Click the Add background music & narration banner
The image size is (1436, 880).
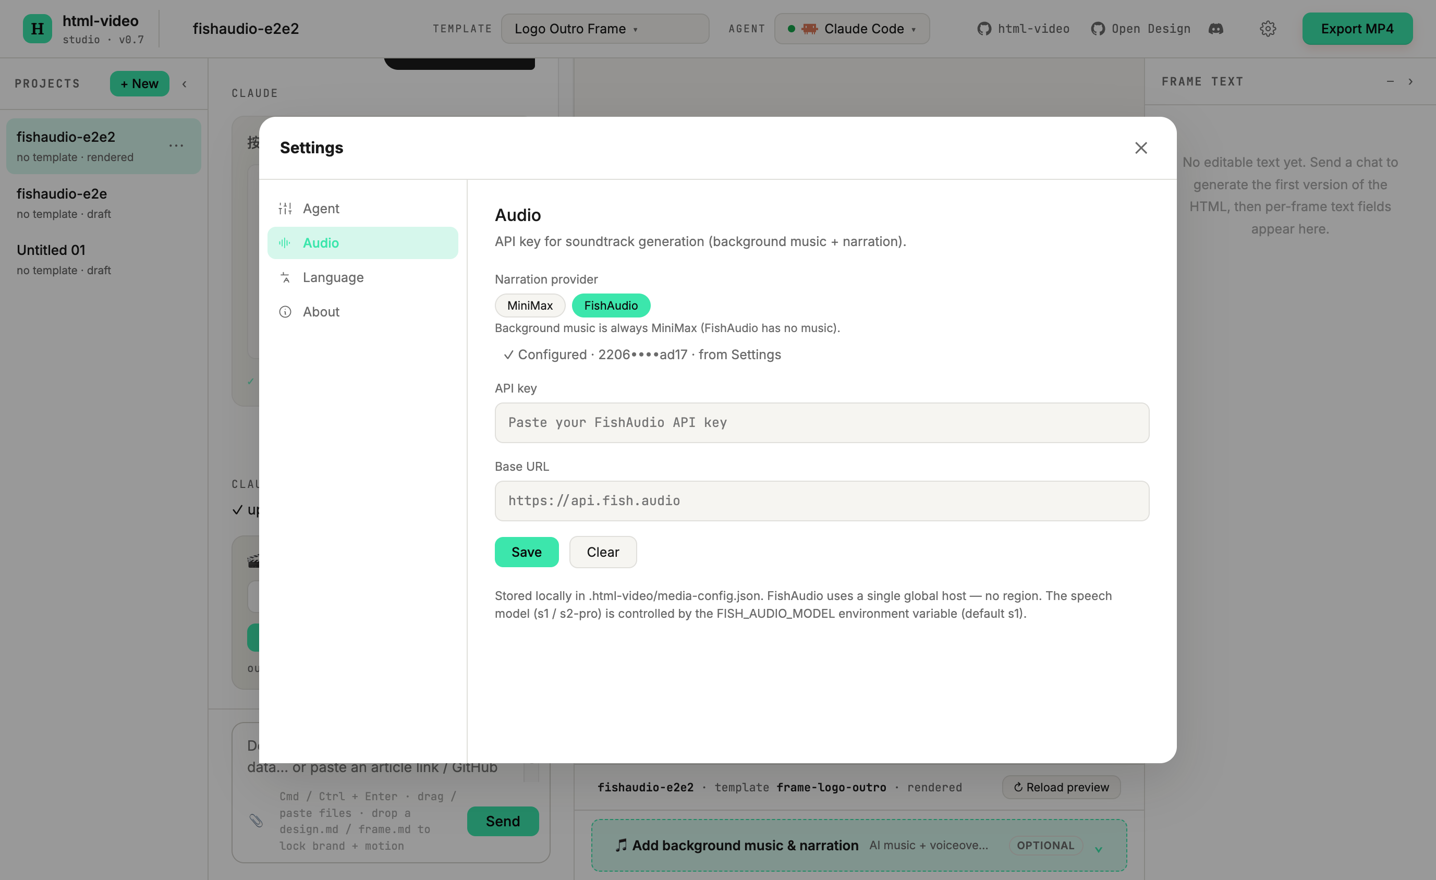[858, 845]
